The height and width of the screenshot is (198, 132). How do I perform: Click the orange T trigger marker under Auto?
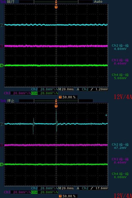(x=56, y=6)
